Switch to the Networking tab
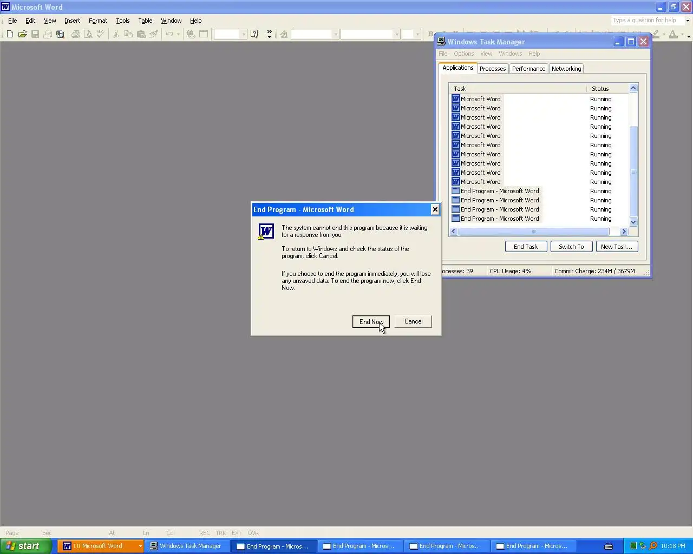Image resolution: width=693 pixels, height=554 pixels. (x=566, y=69)
